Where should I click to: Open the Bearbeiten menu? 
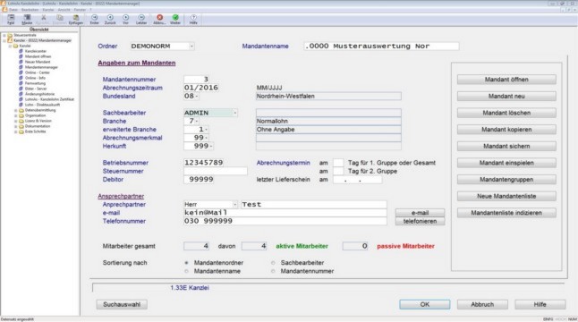click(30, 10)
